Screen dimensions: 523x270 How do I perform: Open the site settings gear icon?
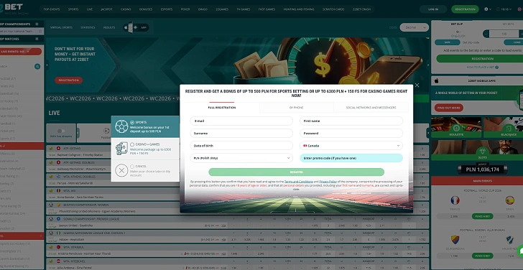(x=486, y=9)
